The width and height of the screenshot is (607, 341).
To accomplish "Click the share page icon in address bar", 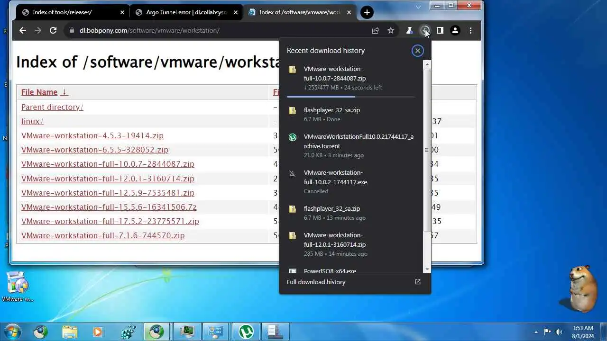I will (x=376, y=30).
